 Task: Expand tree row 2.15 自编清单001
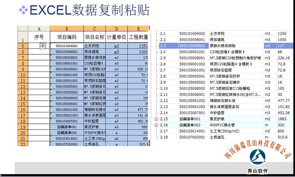157,119
